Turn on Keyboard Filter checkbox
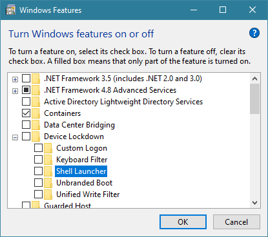The height and width of the screenshot is (237, 268). [x=38, y=160]
